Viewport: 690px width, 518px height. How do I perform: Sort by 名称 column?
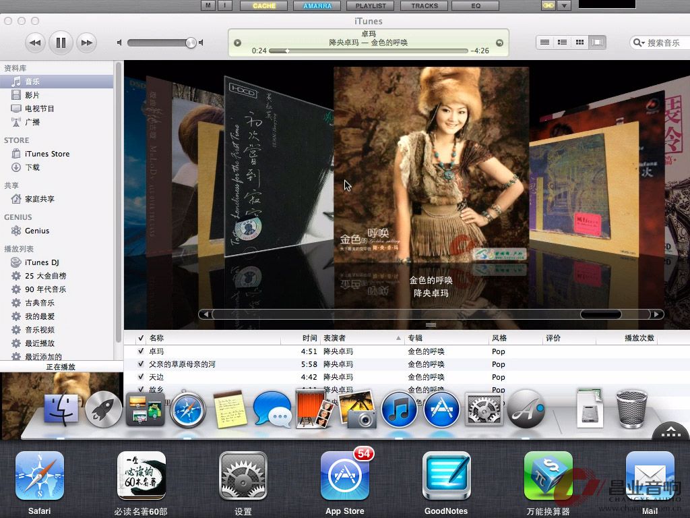coord(214,339)
